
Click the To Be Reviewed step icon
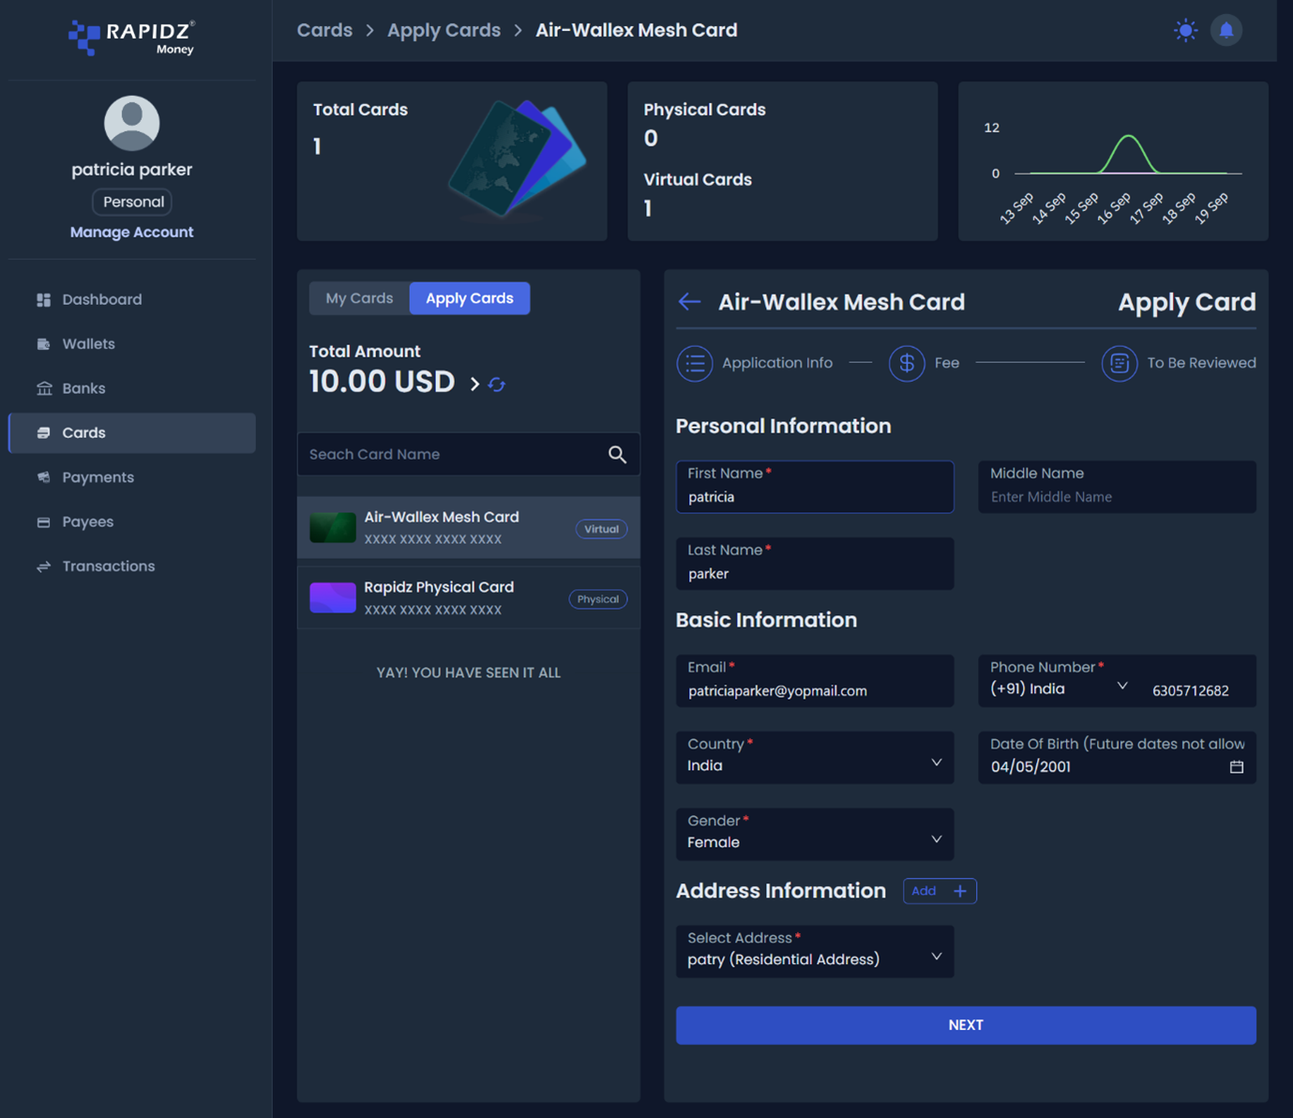(1120, 363)
